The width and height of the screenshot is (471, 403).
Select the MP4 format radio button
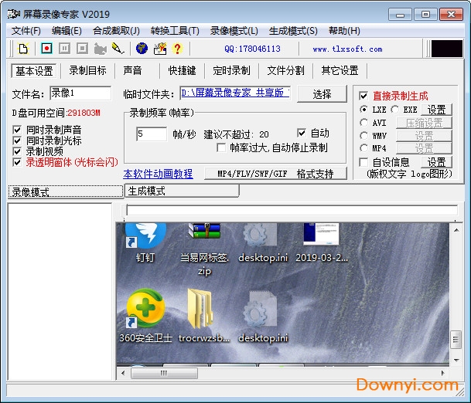(363, 148)
